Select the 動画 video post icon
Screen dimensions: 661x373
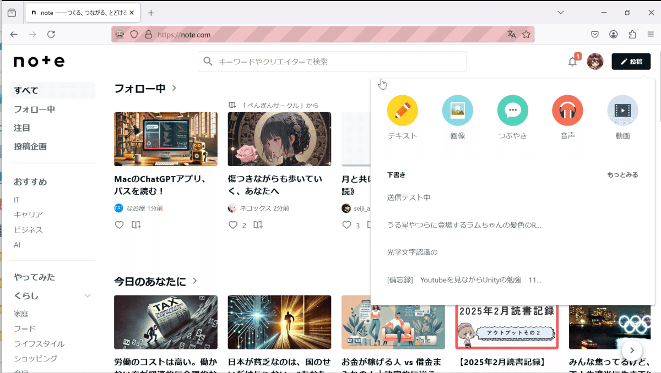pos(622,110)
